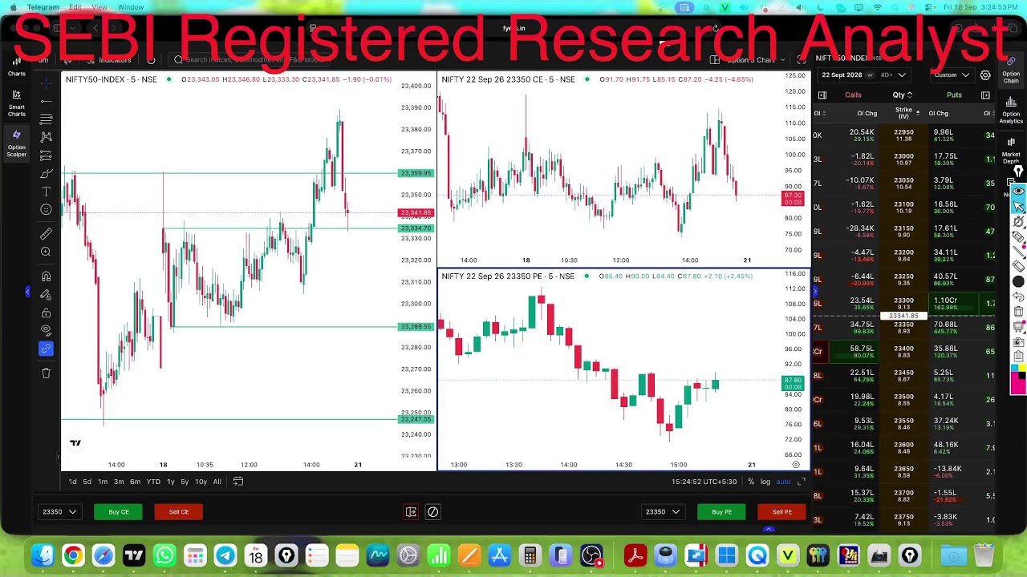This screenshot has height=577, width=1027.
Task: Click Buy PE button
Action: [721, 512]
